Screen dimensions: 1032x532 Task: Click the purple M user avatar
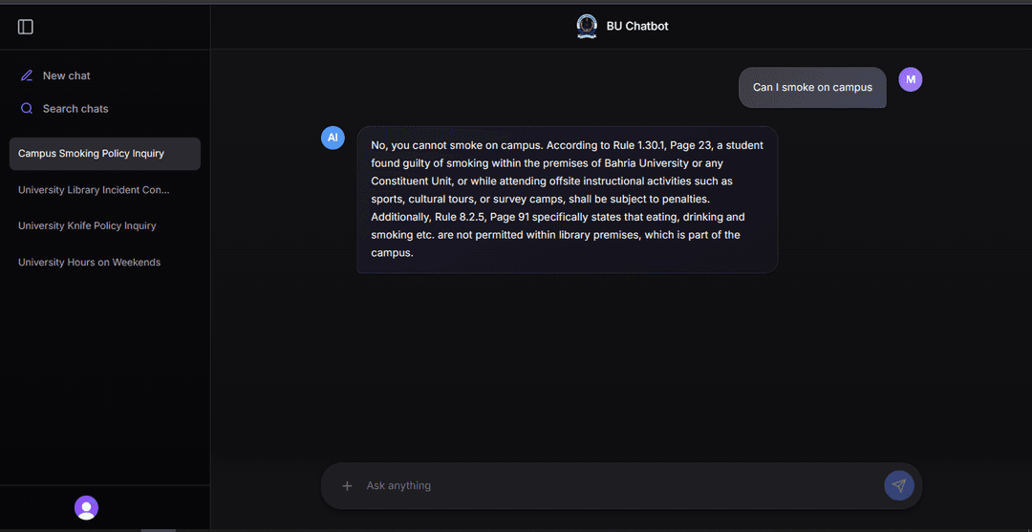click(x=911, y=79)
